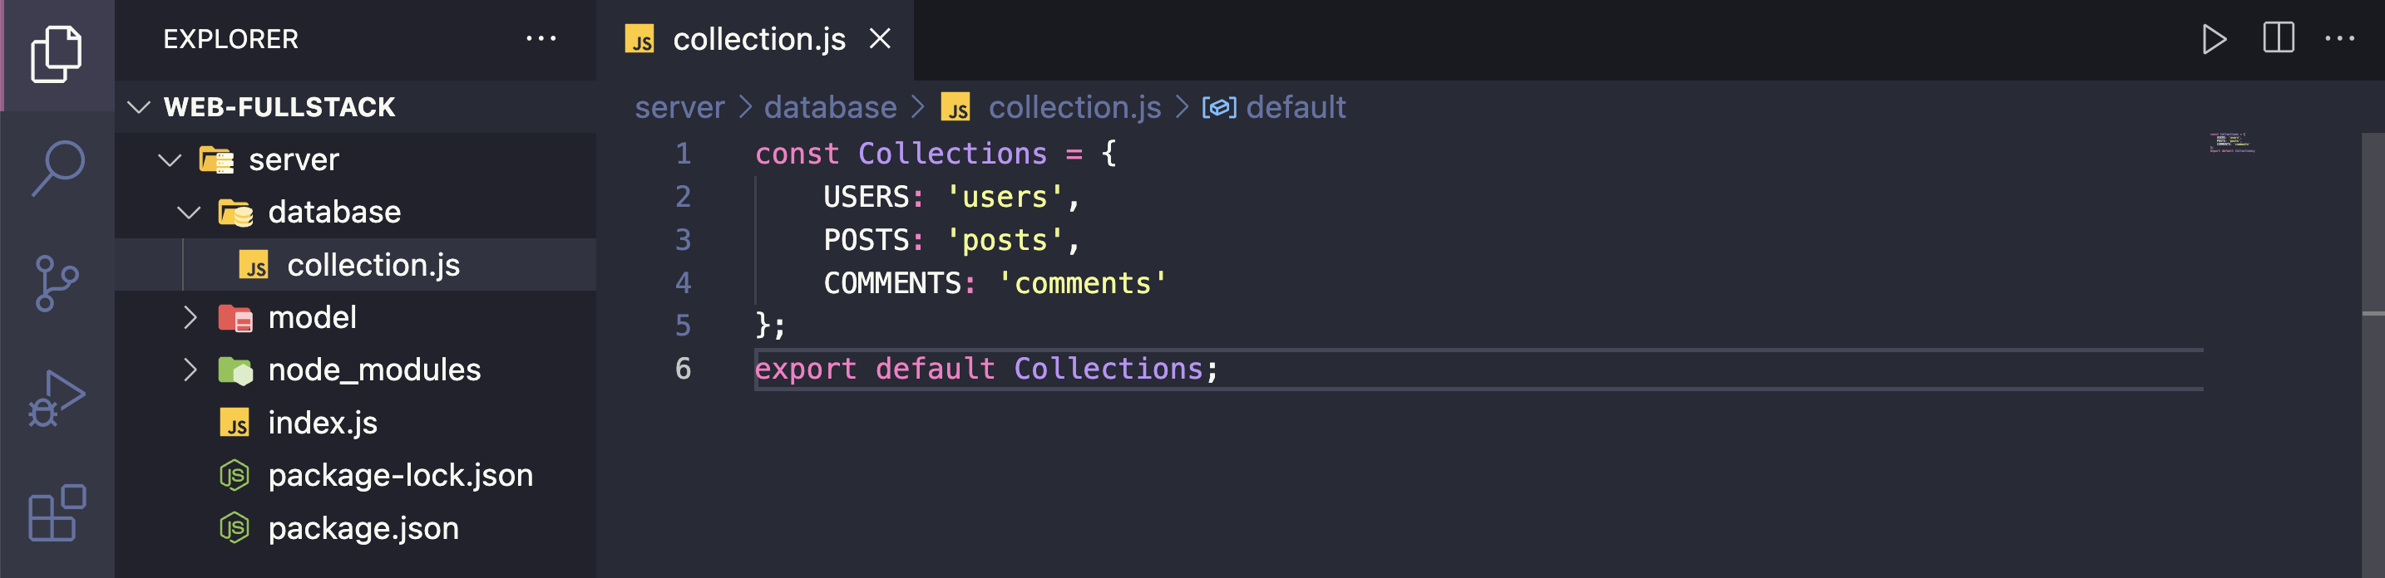
Task: Open index.js from the file tree
Action: (x=322, y=424)
